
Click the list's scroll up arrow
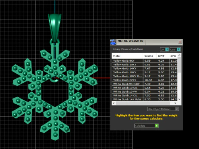pyautogui.click(x=180, y=55)
